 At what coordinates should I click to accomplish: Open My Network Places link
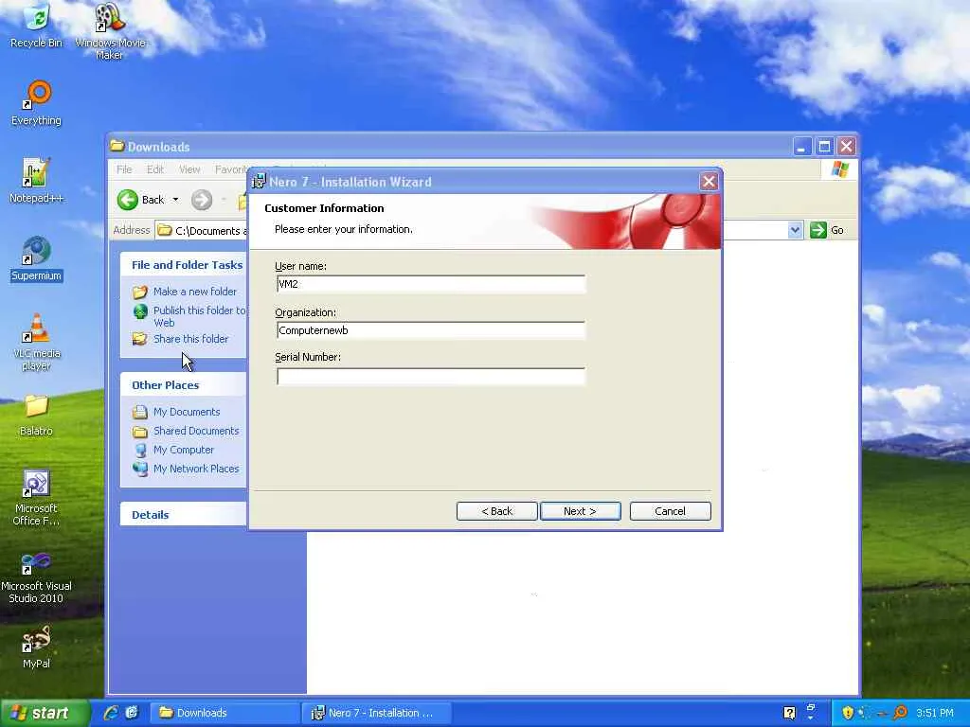(x=196, y=469)
